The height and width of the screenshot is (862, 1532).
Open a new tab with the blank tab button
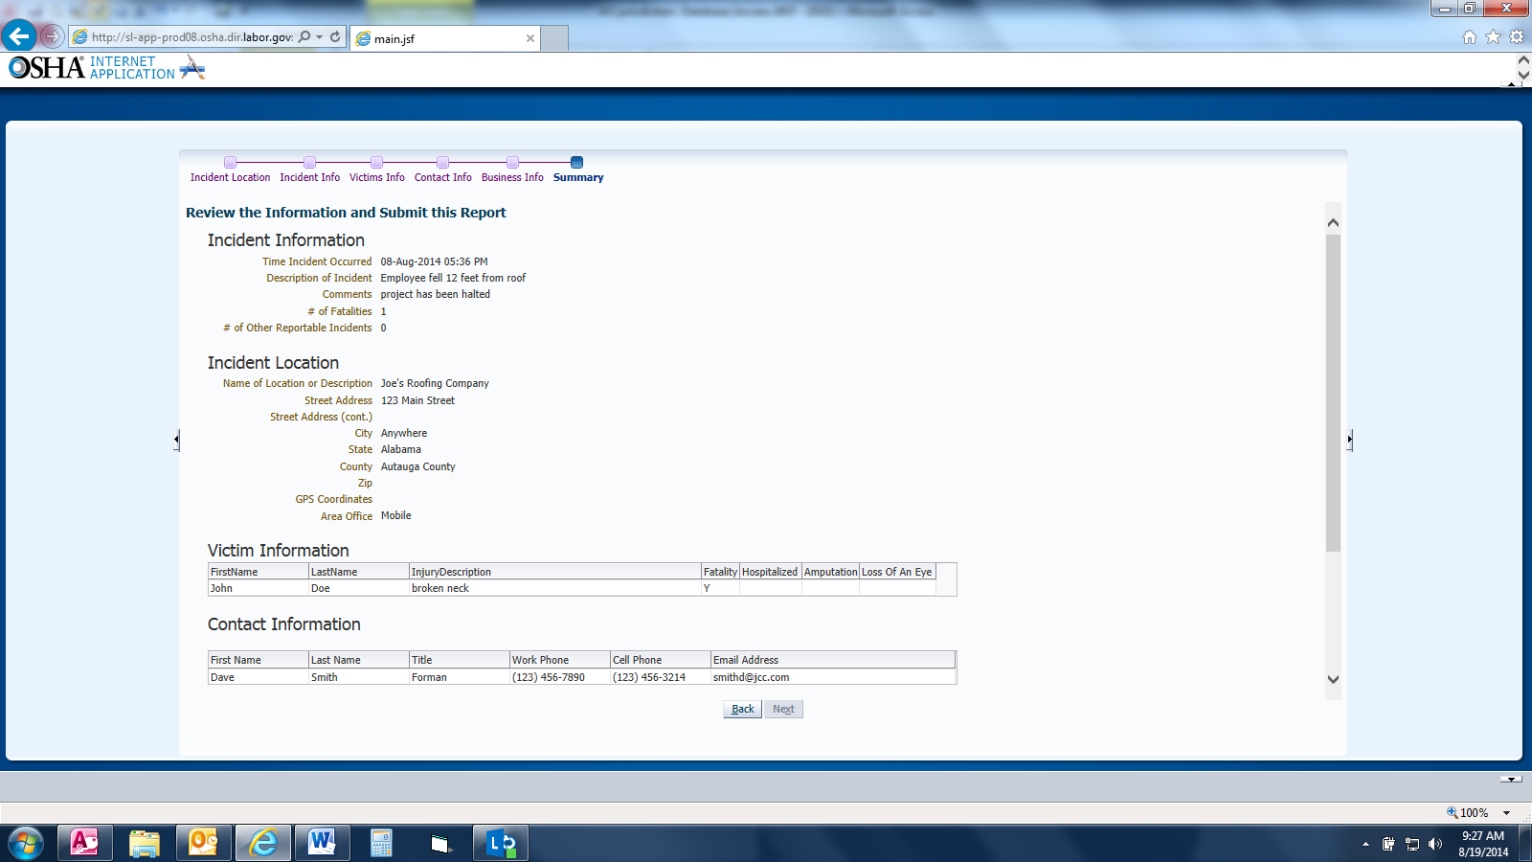[x=555, y=38]
